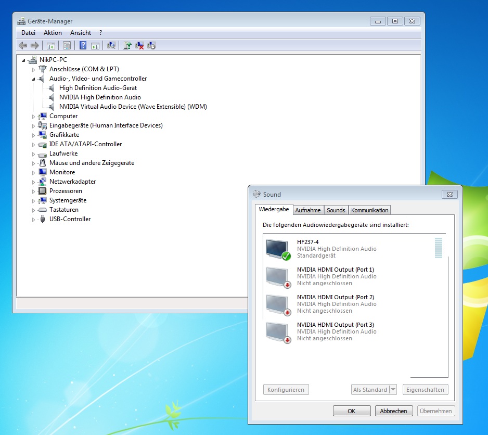Click the Netzwerkadapter icon in device tree
Viewport: 488px width, 435px height.
(42, 182)
